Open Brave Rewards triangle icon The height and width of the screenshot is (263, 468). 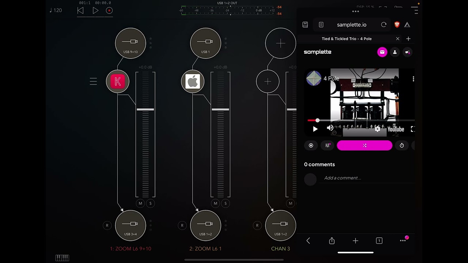(407, 24)
